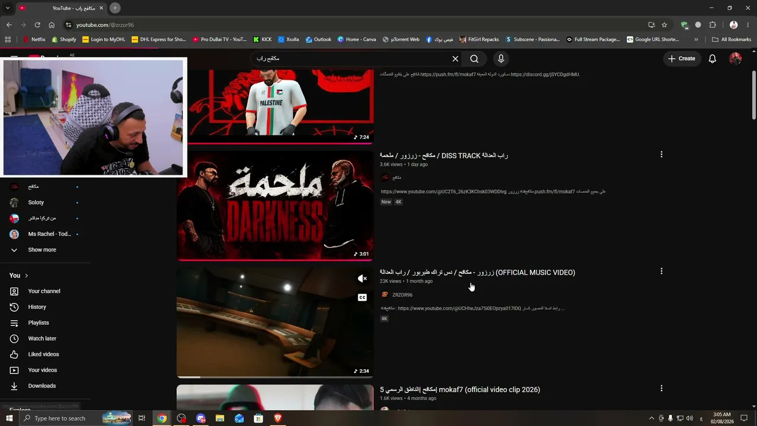The image size is (757, 426).
Task: Toggle closed captions on the video preview
Action: tap(363, 298)
